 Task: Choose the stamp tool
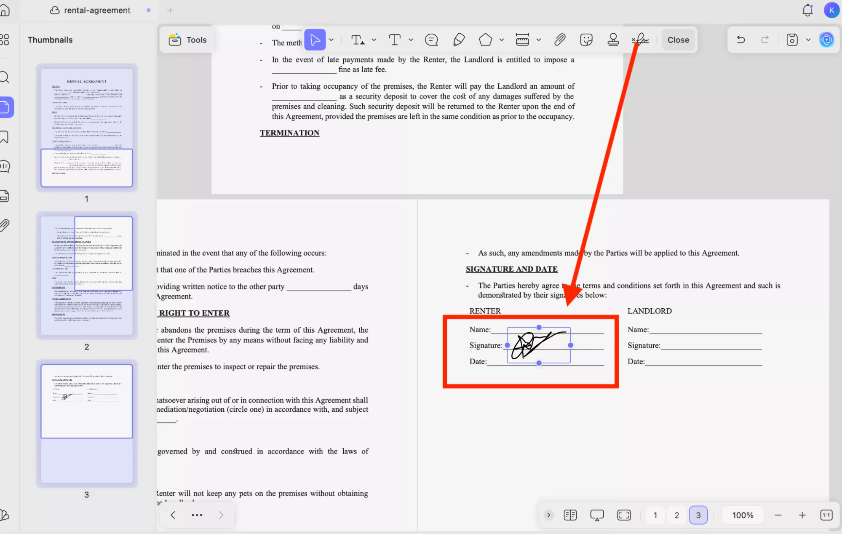tap(613, 40)
